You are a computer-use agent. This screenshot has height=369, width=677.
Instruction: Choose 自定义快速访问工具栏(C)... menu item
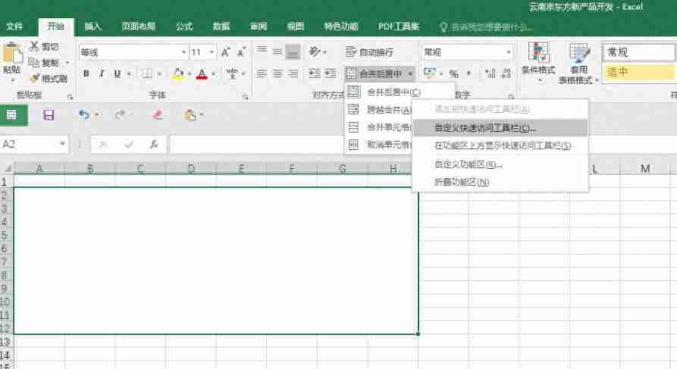click(500, 128)
